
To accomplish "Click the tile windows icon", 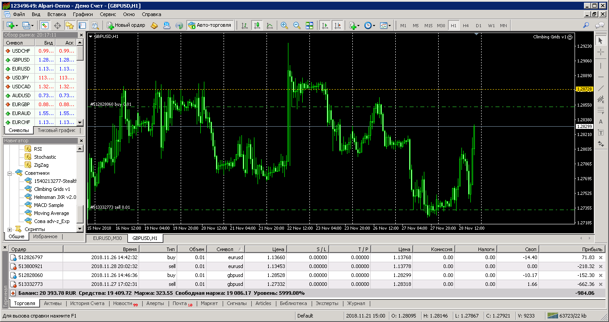I will pos(309,25).
